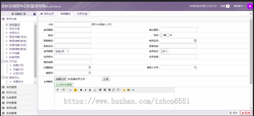This screenshot has height=116, width=254.
Task: Collapse the 打印区 tree folder
Action: [x=3, y=61]
